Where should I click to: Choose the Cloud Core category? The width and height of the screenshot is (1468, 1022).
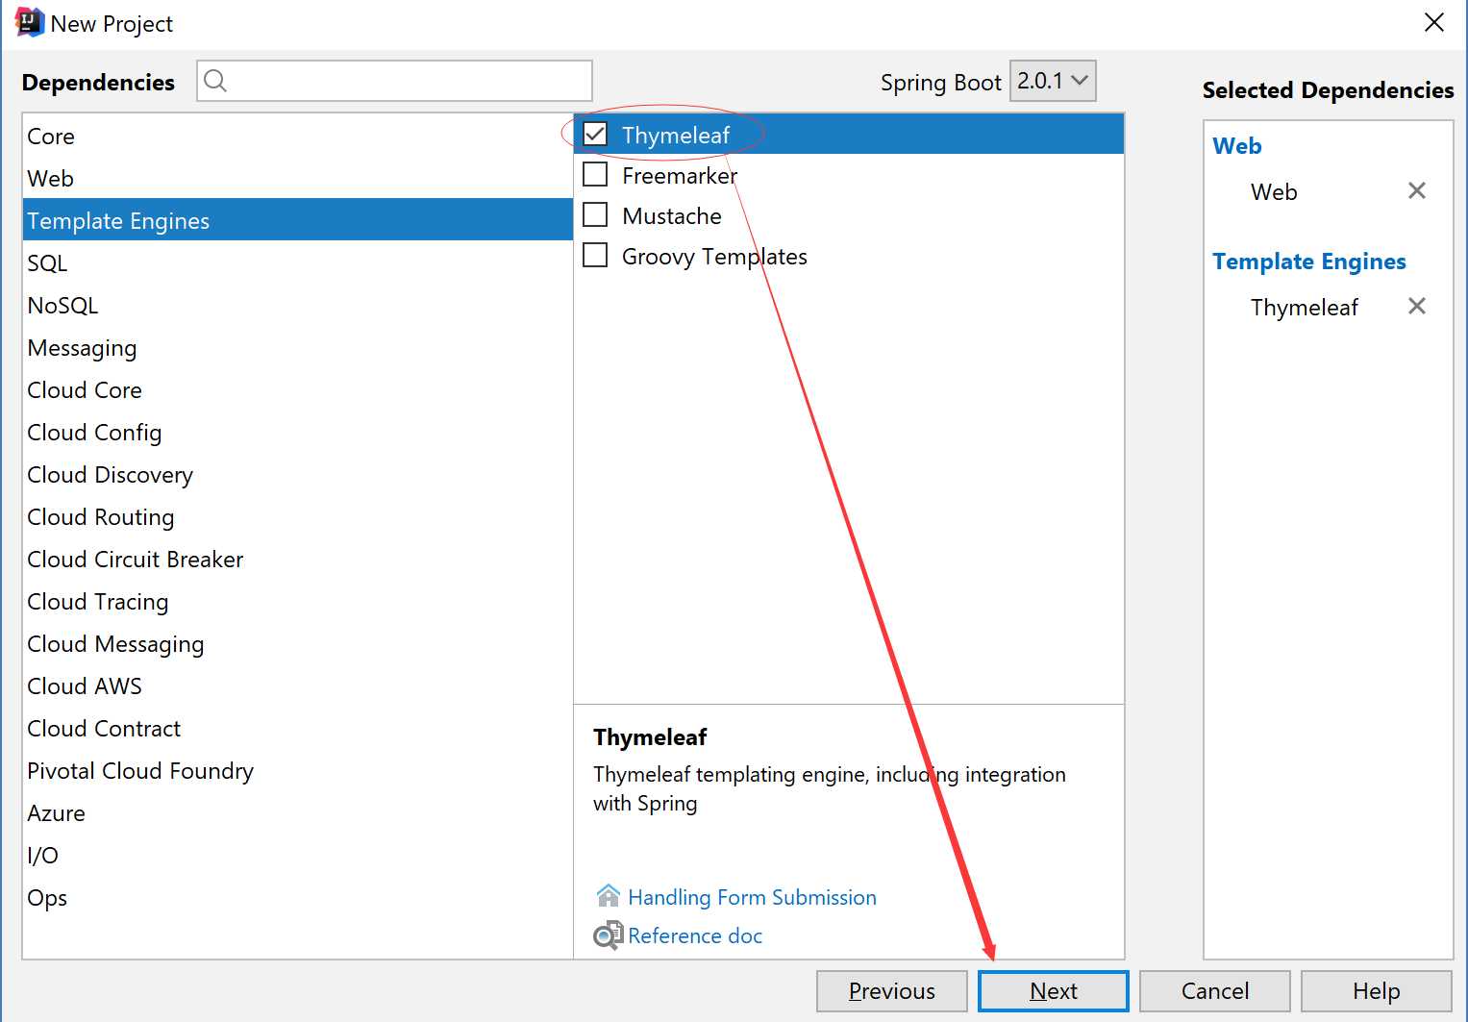tap(297, 389)
